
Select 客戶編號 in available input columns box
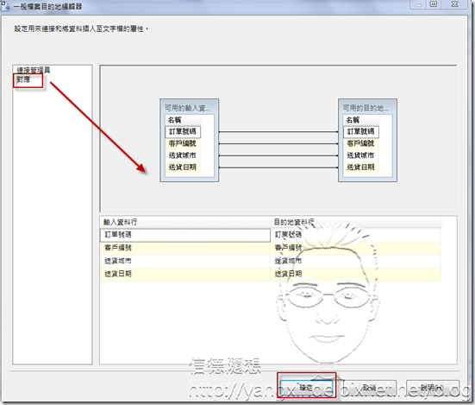point(183,143)
